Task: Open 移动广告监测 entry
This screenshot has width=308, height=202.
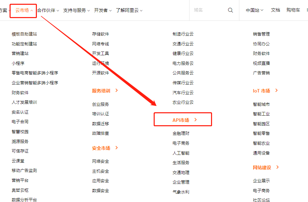Action: (x=24, y=170)
